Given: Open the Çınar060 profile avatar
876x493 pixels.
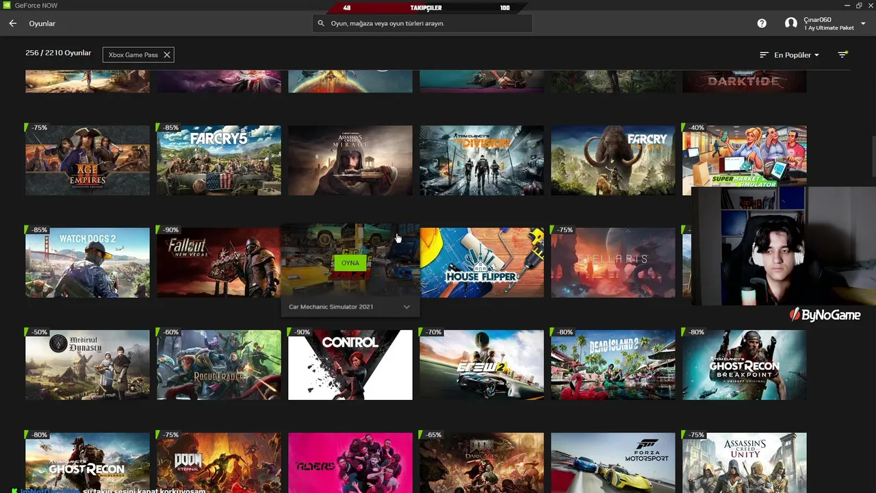Looking at the screenshot, I should (x=791, y=23).
